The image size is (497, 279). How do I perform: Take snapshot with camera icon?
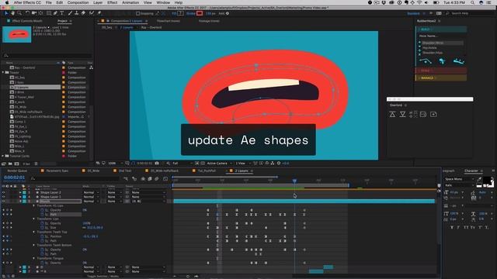(x=157, y=164)
